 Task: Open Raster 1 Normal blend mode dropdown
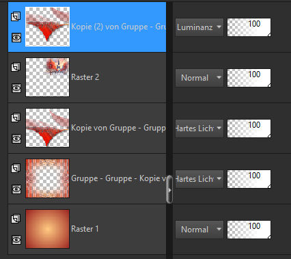pyautogui.click(x=199, y=230)
